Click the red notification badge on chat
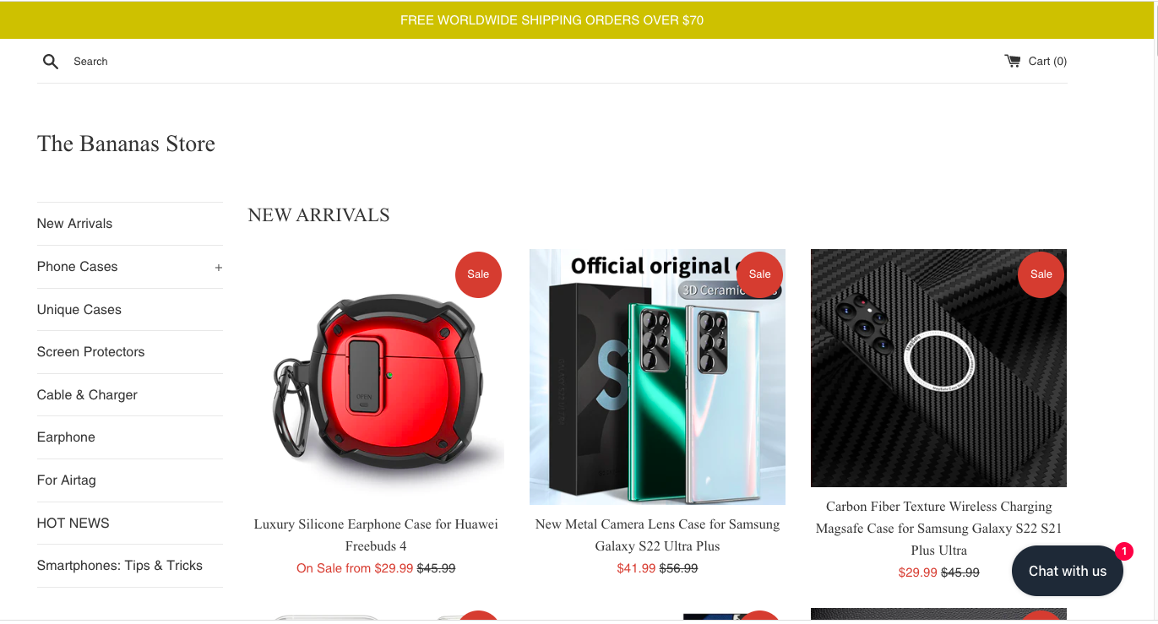 pos(1123,551)
